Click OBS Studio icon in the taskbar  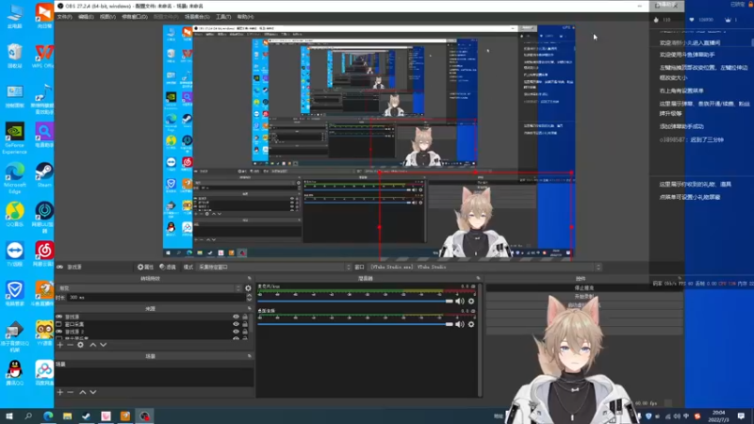[145, 416]
